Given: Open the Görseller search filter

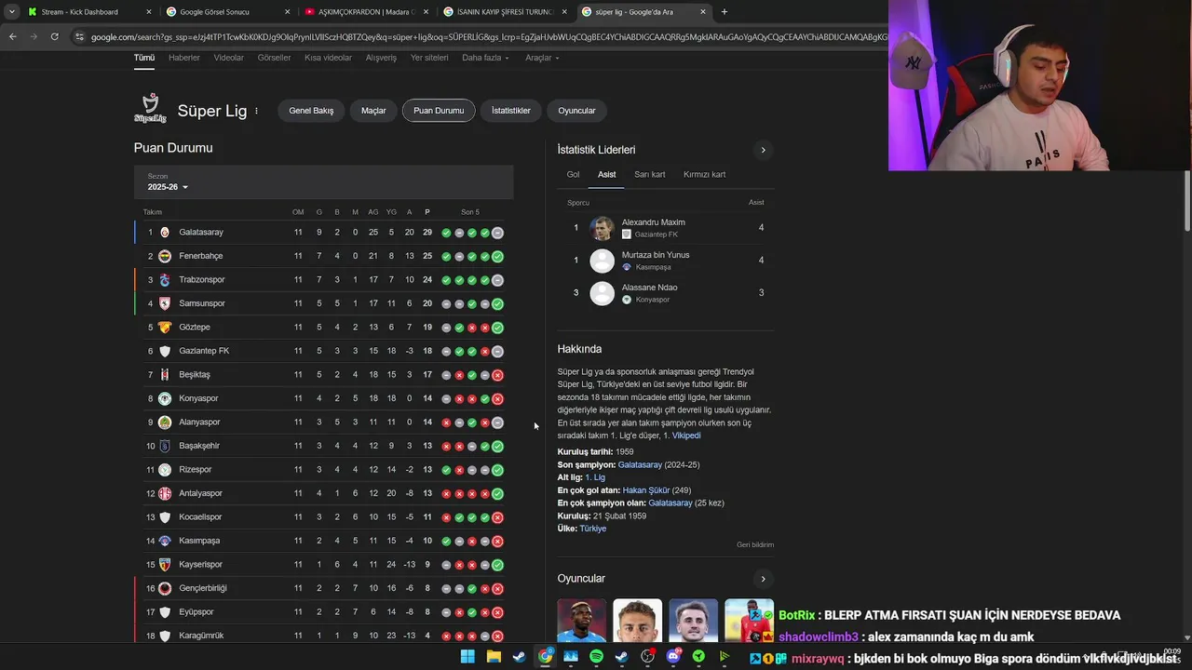Looking at the screenshot, I should click(275, 58).
